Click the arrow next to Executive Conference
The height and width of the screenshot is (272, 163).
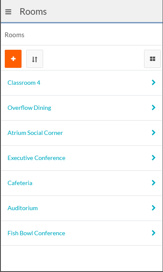point(154,158)
